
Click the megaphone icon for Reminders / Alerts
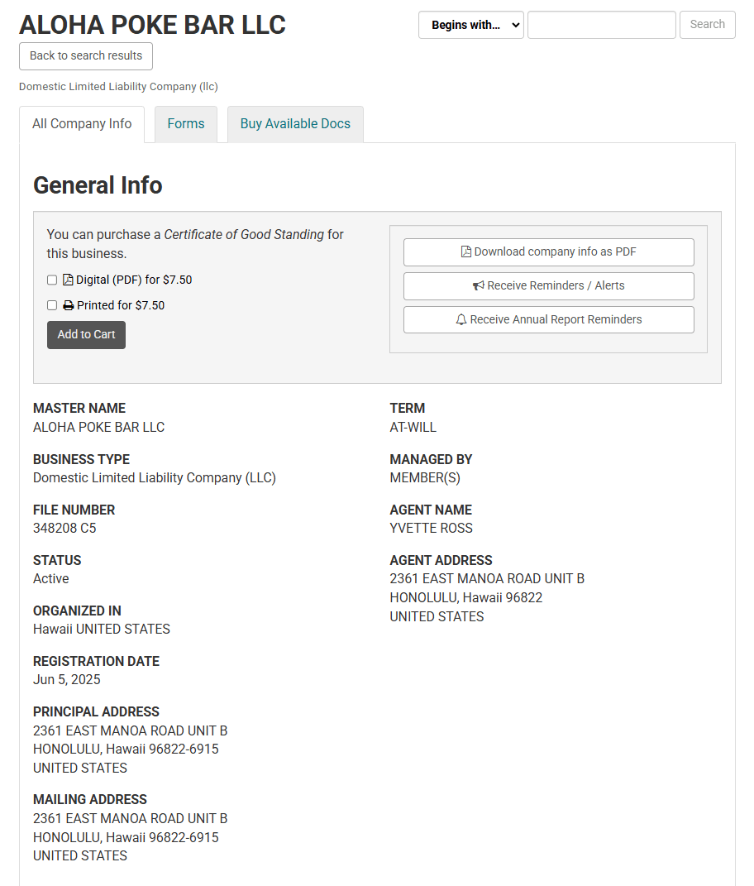[x=479, y=285]
